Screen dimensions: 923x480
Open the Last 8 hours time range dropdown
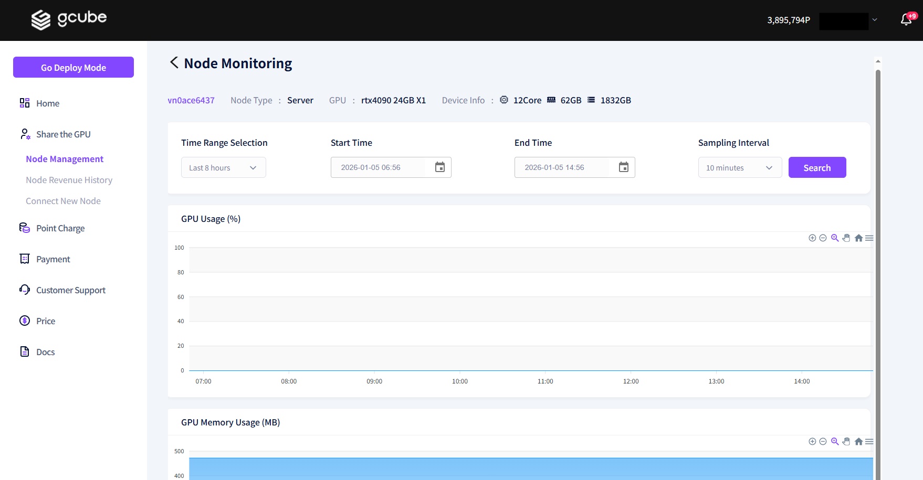[224, 168]
